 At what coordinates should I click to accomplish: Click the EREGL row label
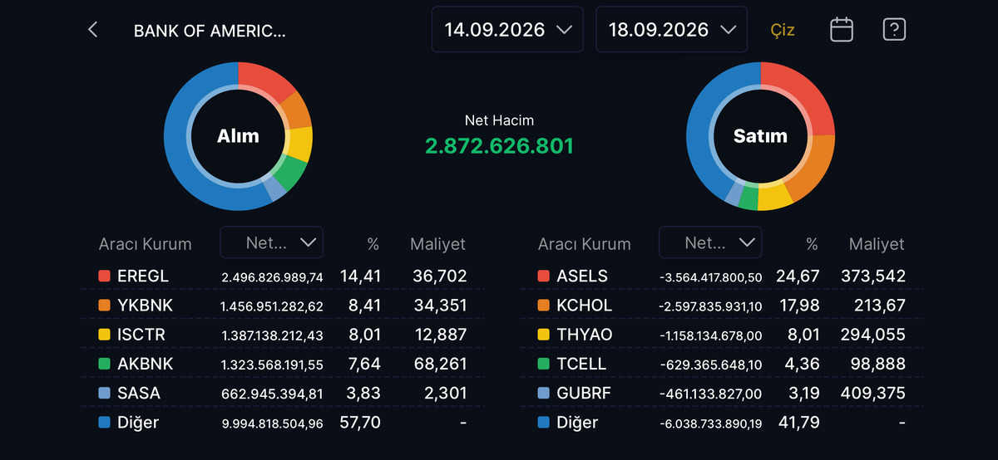pyautogui.click(x=143, y=276)
